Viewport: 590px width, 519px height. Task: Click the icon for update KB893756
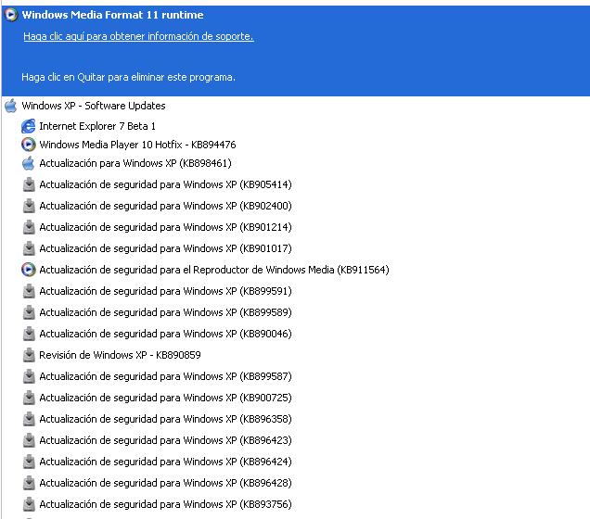(29, 504)
